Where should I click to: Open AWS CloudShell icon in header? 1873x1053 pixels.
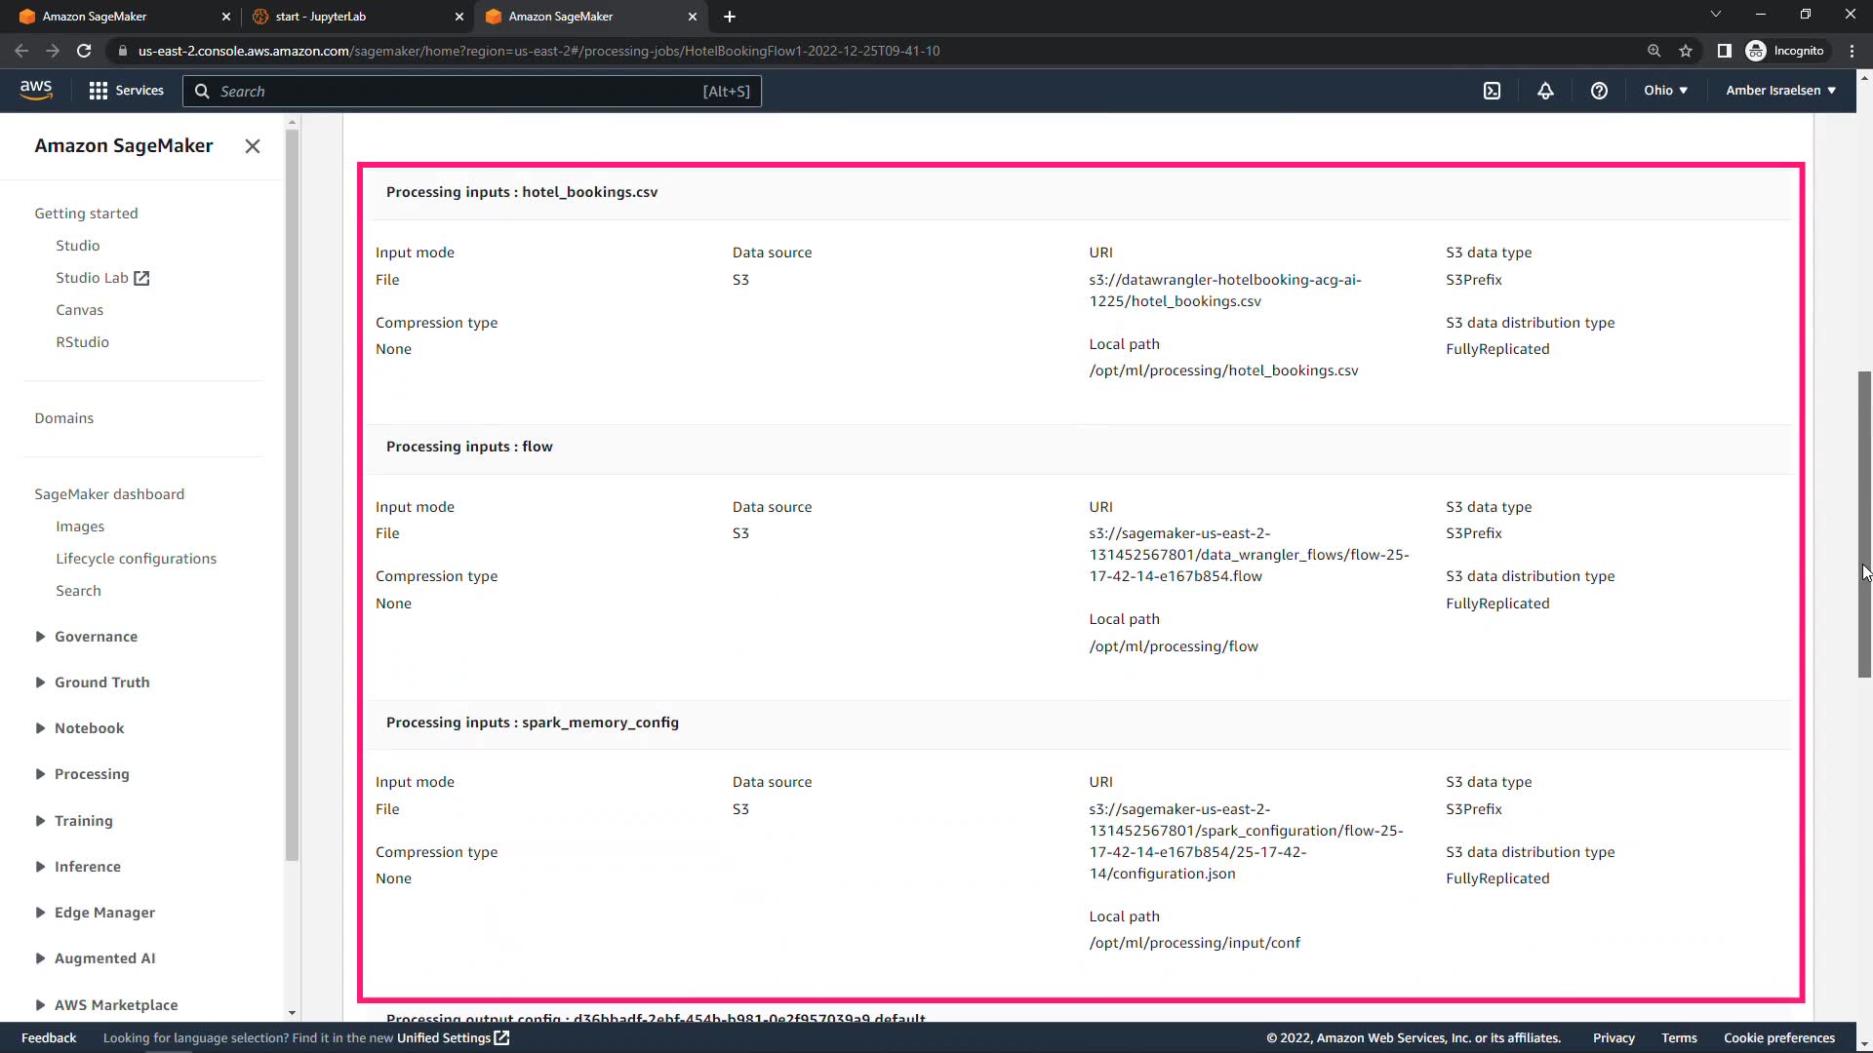pyautogui.click(x=1492, y=91)
